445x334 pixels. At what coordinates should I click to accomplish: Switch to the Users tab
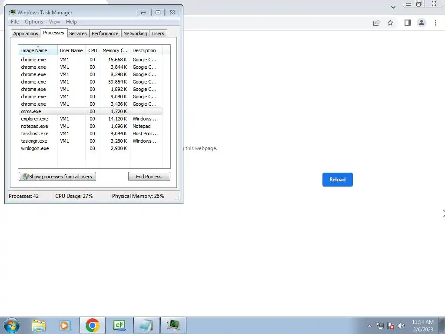tap(158, 33)
